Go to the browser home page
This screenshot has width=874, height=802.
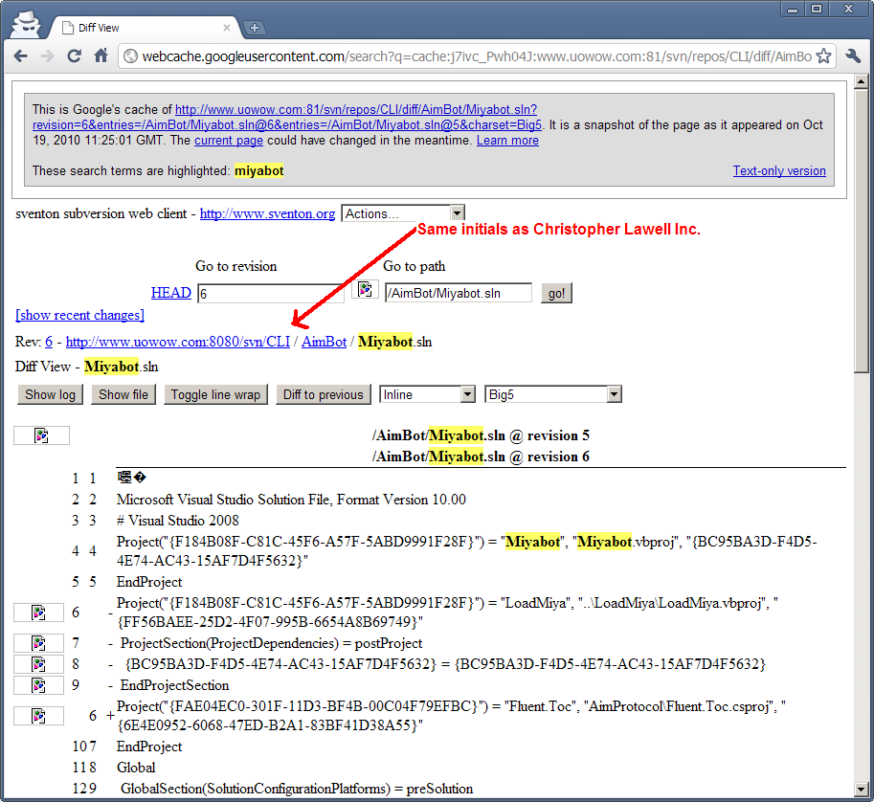pos(101,56)
